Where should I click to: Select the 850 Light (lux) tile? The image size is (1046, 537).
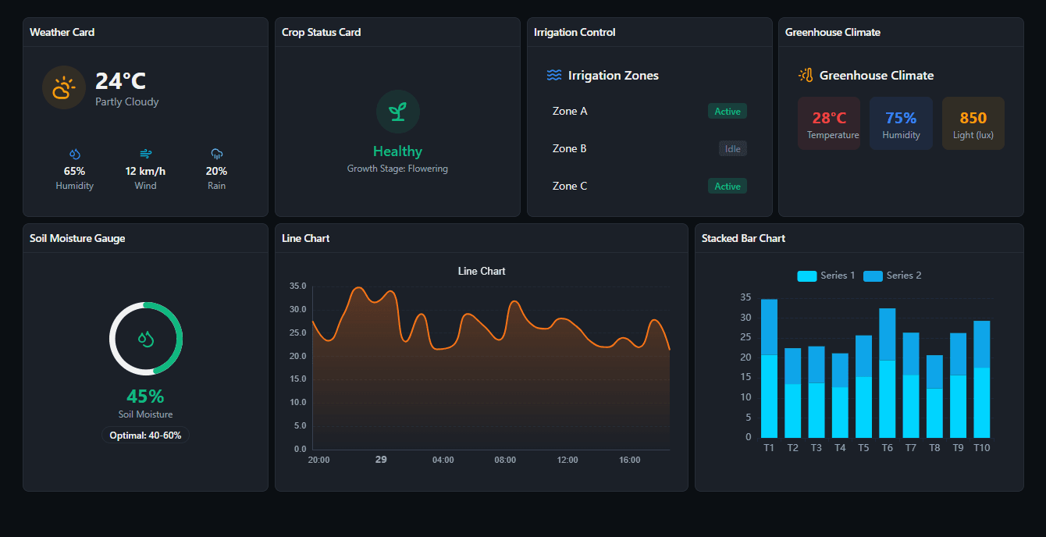[x=973, y=123]
